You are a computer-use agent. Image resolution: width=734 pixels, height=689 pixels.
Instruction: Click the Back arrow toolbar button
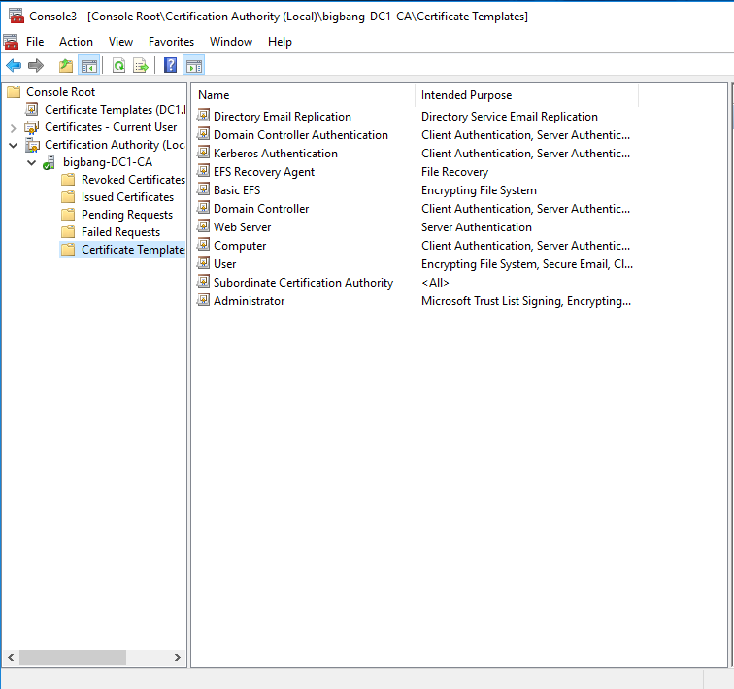[x=14, y=65]
